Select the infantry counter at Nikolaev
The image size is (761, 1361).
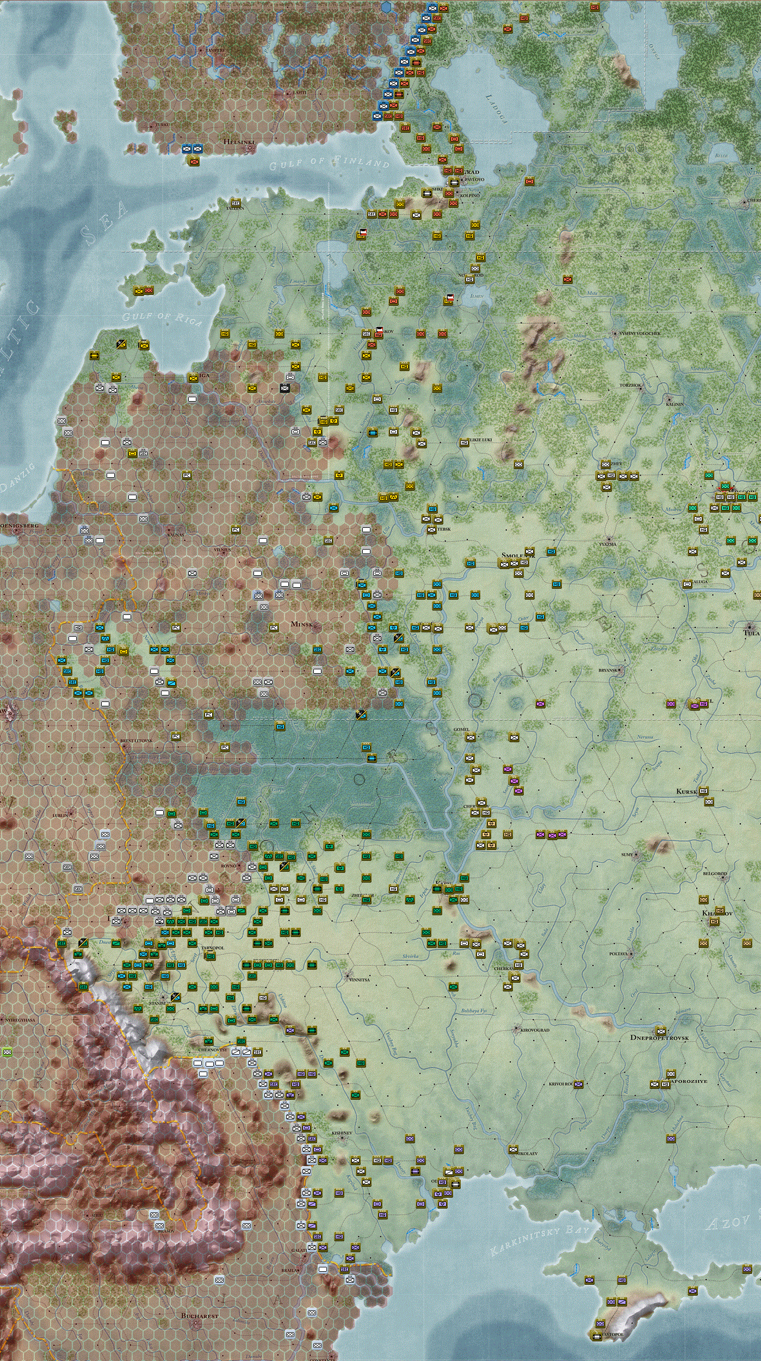click(513, 1149)
